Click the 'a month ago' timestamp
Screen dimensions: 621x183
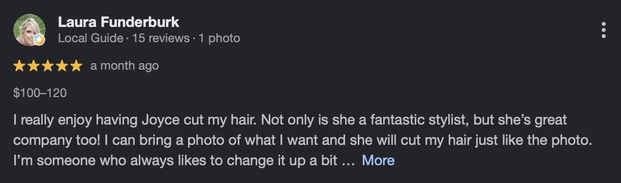click(125, 66)
